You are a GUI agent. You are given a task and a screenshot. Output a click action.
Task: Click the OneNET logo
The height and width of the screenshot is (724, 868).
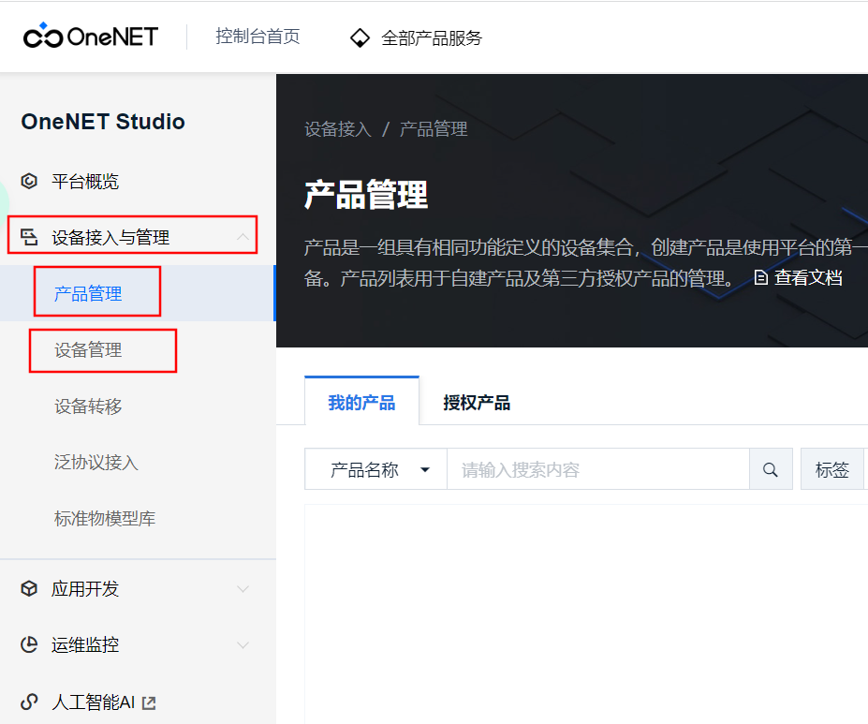[89, 35]
